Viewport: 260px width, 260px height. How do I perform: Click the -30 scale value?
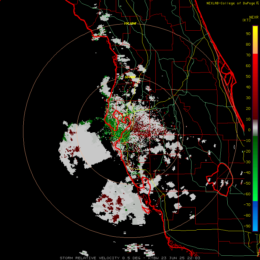click(247, 162)
